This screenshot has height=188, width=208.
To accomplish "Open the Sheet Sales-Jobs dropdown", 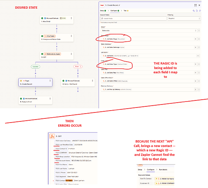I will (149, 30).
